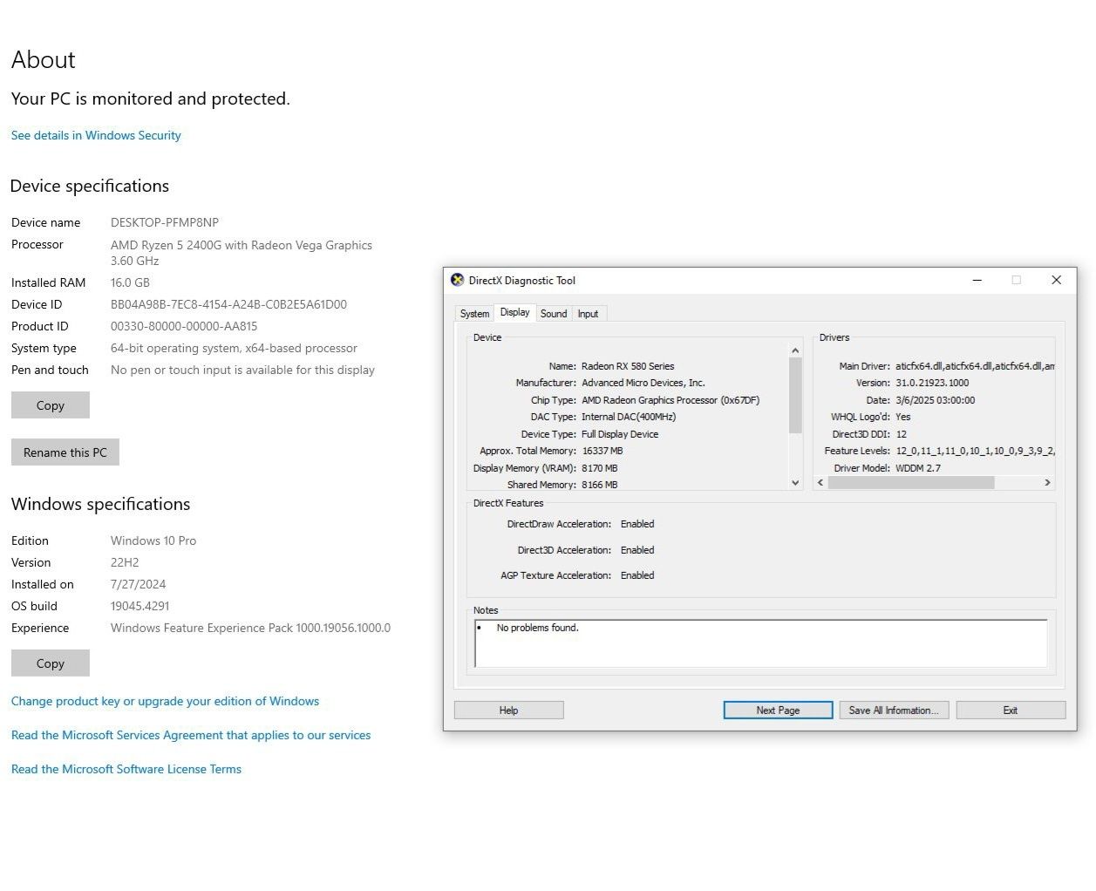Open Change product key or upgrade link
Screen dimensions: 1096x891
coord(165,701)
